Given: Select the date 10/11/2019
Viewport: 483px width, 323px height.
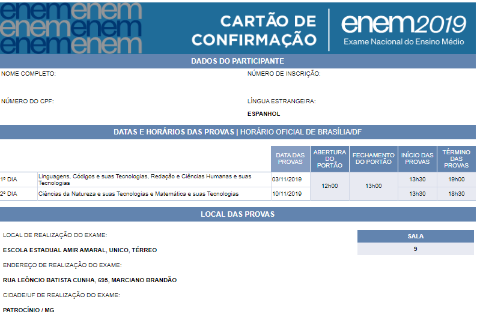Looking at the screenshot, I should click(287, 194).
